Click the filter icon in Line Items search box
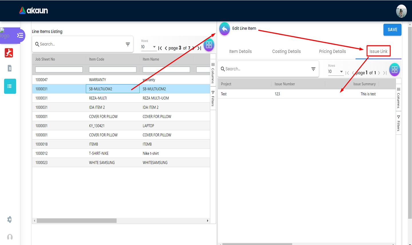412x245 pixels. click(128, 44)
